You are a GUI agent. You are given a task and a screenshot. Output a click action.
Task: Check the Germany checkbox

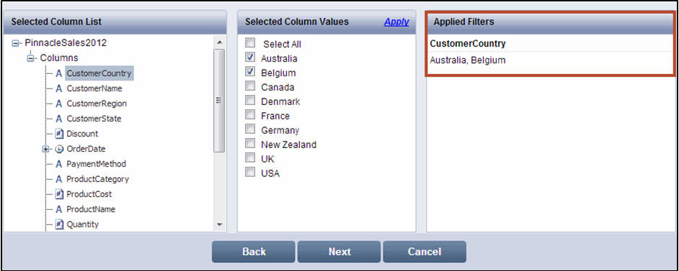tap(250, 129)
